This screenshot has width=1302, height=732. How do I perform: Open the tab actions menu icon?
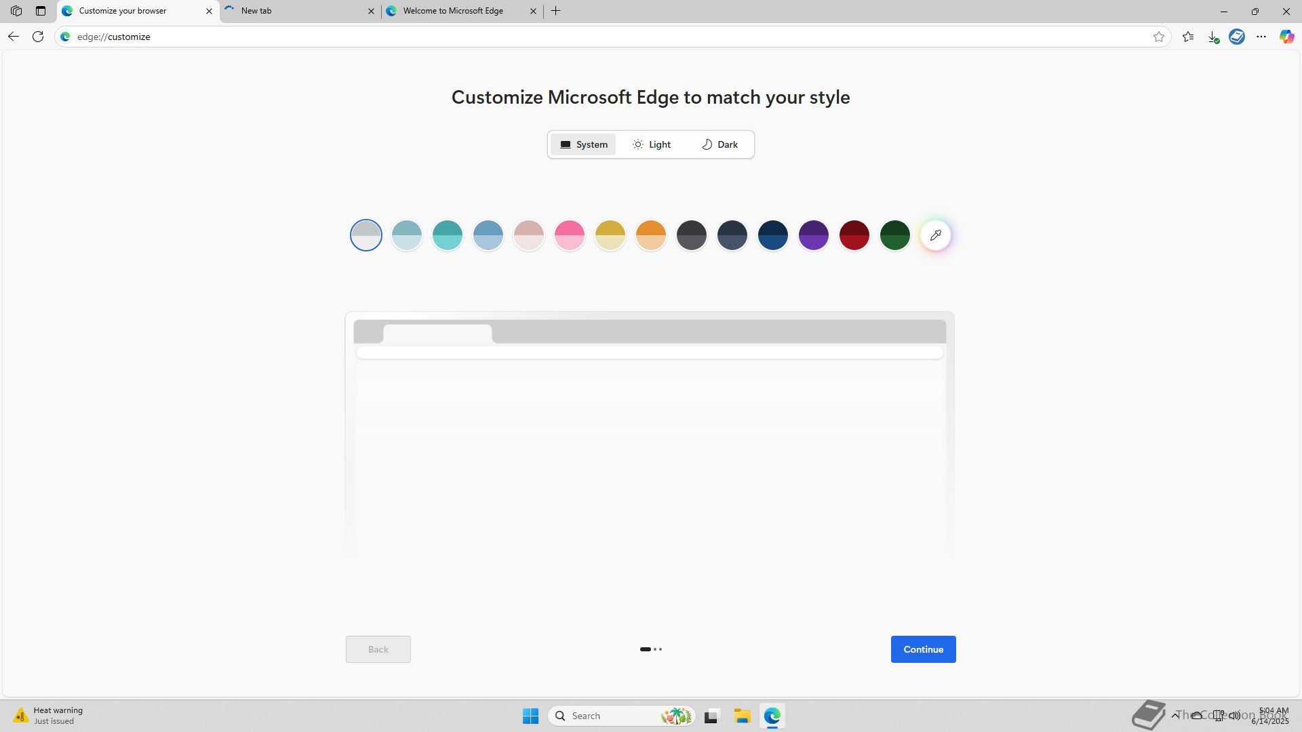coord(41,11)
